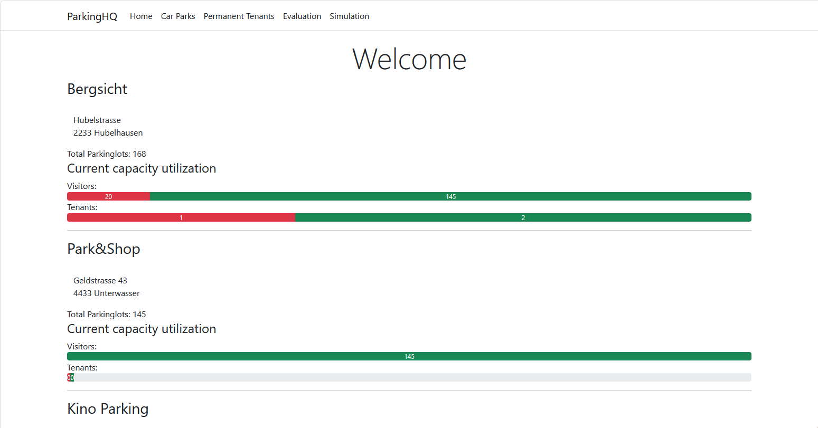Navigate to Permanent Tenants
The width and height of the screenshot is (818, 428).
tap(239, 16)
